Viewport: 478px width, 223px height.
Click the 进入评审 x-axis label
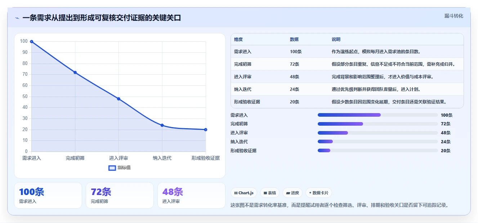[119, 158]
